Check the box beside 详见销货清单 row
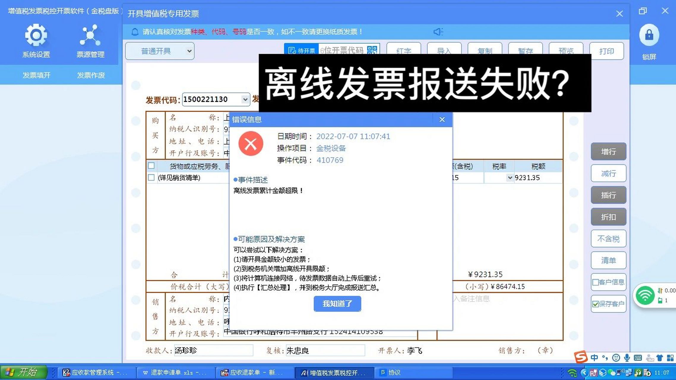Image resolution: width=676 pixels, height=380 pixels. pos(152,178)
